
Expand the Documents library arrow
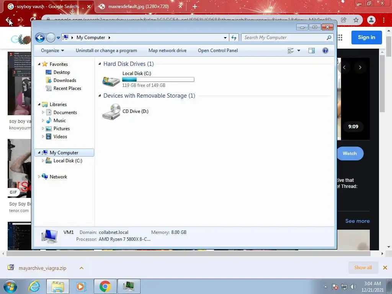(x=43, y=113)
